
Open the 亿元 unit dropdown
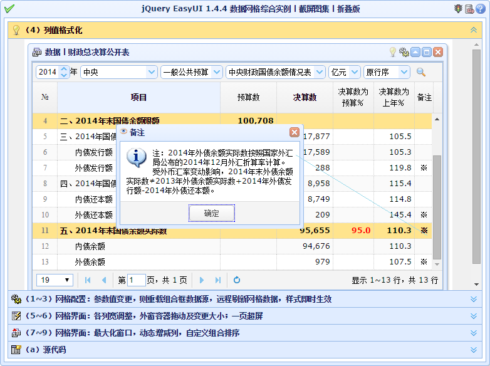pyautogui.click(x=355, y=72)
